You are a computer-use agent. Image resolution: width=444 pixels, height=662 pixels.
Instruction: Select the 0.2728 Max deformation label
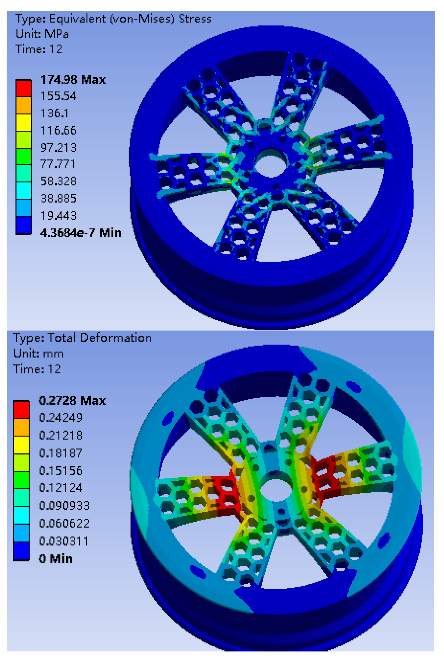(x=72, y=401)
